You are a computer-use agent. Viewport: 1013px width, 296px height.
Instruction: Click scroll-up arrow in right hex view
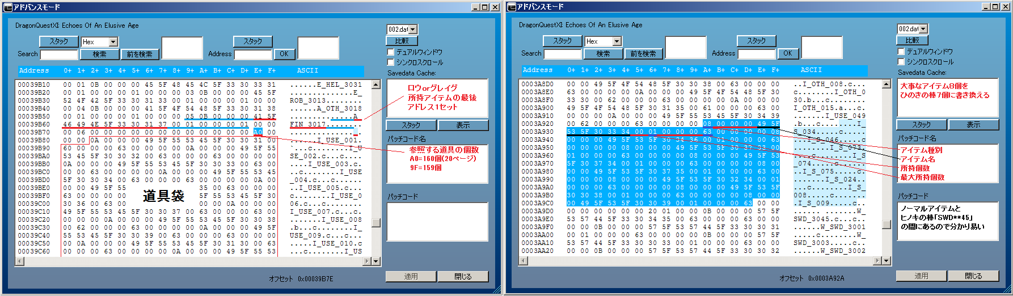(887, 84)
